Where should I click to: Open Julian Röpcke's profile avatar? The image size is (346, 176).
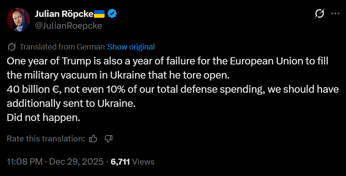point(18,20)
